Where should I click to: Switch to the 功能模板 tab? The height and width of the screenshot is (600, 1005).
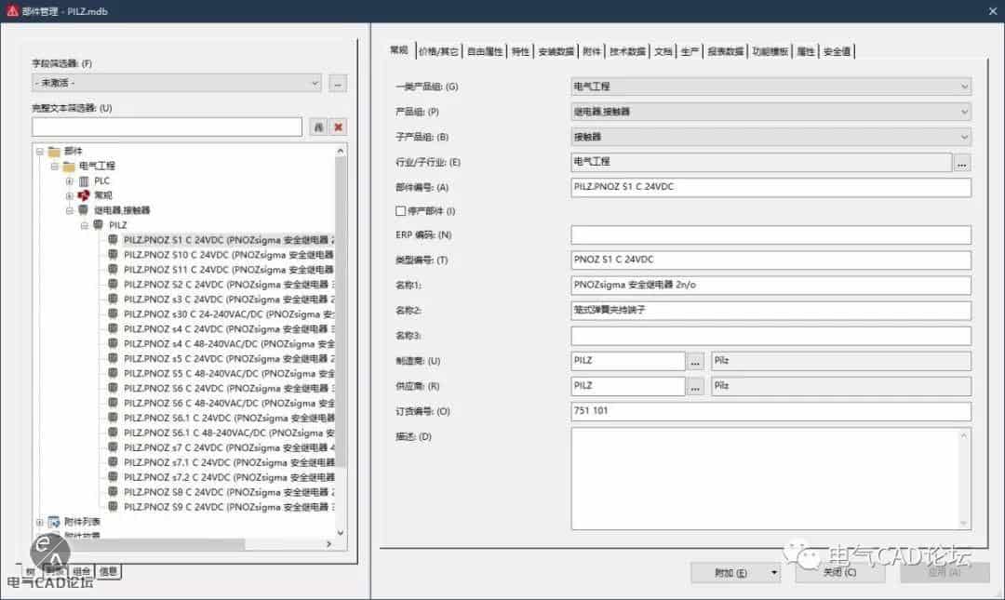(770, 51)
